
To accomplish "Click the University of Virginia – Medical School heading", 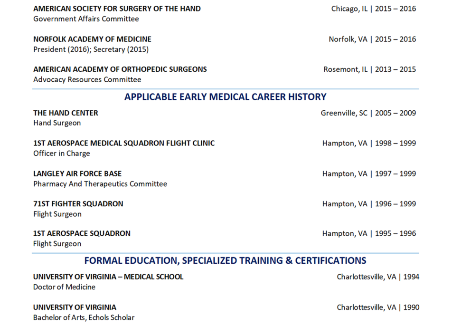I will [x=108, y=277].
